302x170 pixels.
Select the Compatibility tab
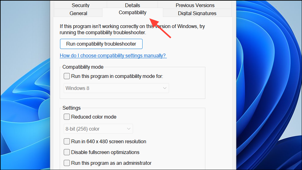pyautogui.click(x=132, y=13)
